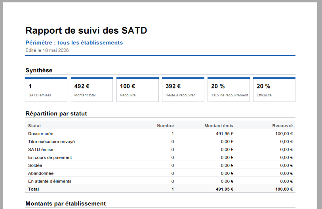This screenshot has height=209, width=322.
Task: Click the count '0' in Titre exécutoire envoyé row
Action: pyautogui.click(x=173, y=142)
